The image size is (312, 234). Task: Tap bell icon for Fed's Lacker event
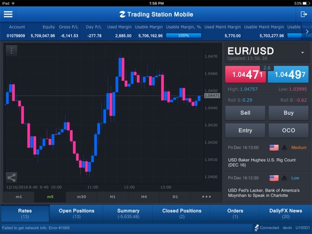click(x=284, y=178)
